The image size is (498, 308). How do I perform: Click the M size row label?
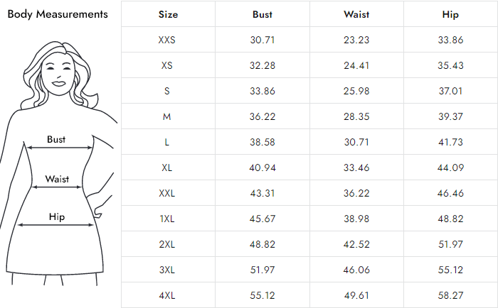click(x=167, y=116)
